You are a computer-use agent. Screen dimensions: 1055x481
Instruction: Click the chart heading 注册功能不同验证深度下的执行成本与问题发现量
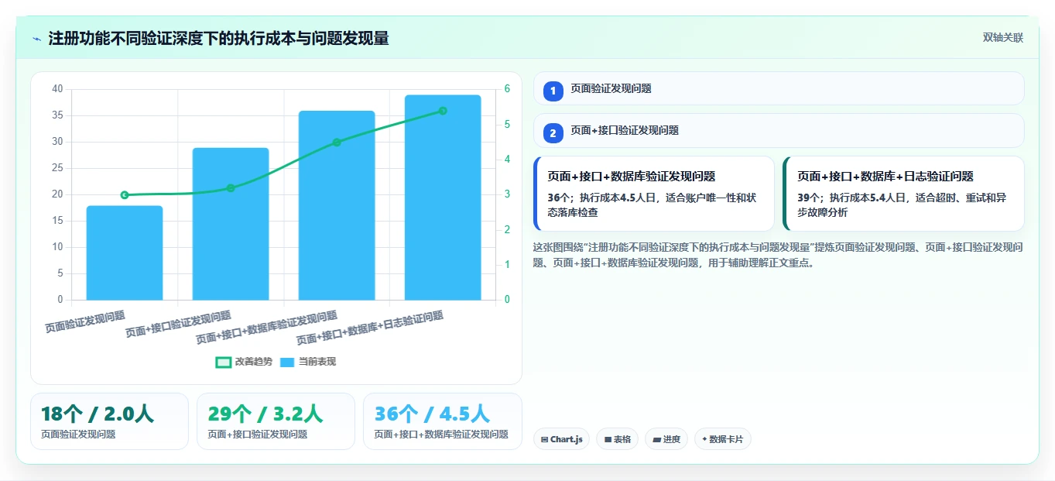pyautogui.click(x=218, y=38)
